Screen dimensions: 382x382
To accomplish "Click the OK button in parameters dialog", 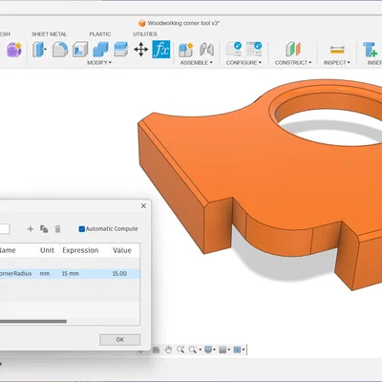I will [119, 340].
